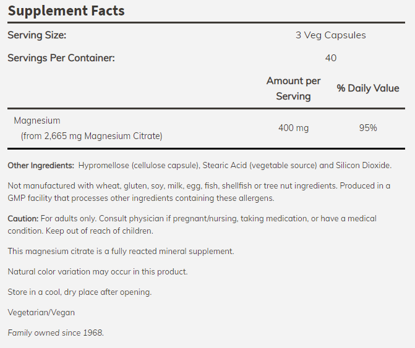This screenshot has height=348, width=415.
Task: Click the storage instruction about cool, dry place
Action: coord(79,292)
